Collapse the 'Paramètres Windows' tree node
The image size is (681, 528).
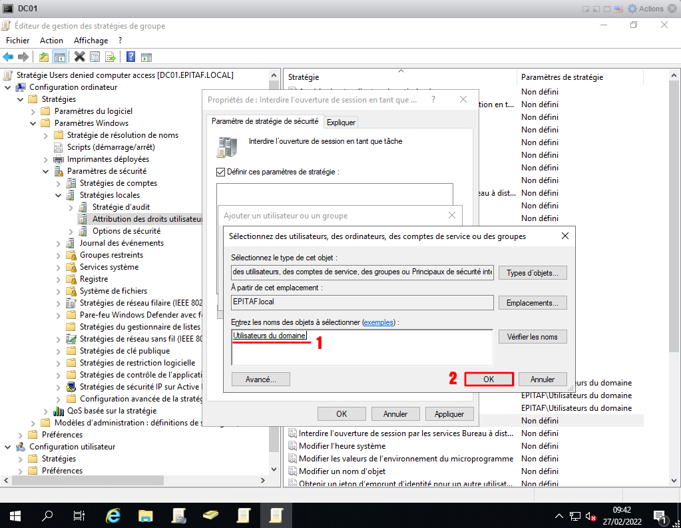tap(33, 123)
